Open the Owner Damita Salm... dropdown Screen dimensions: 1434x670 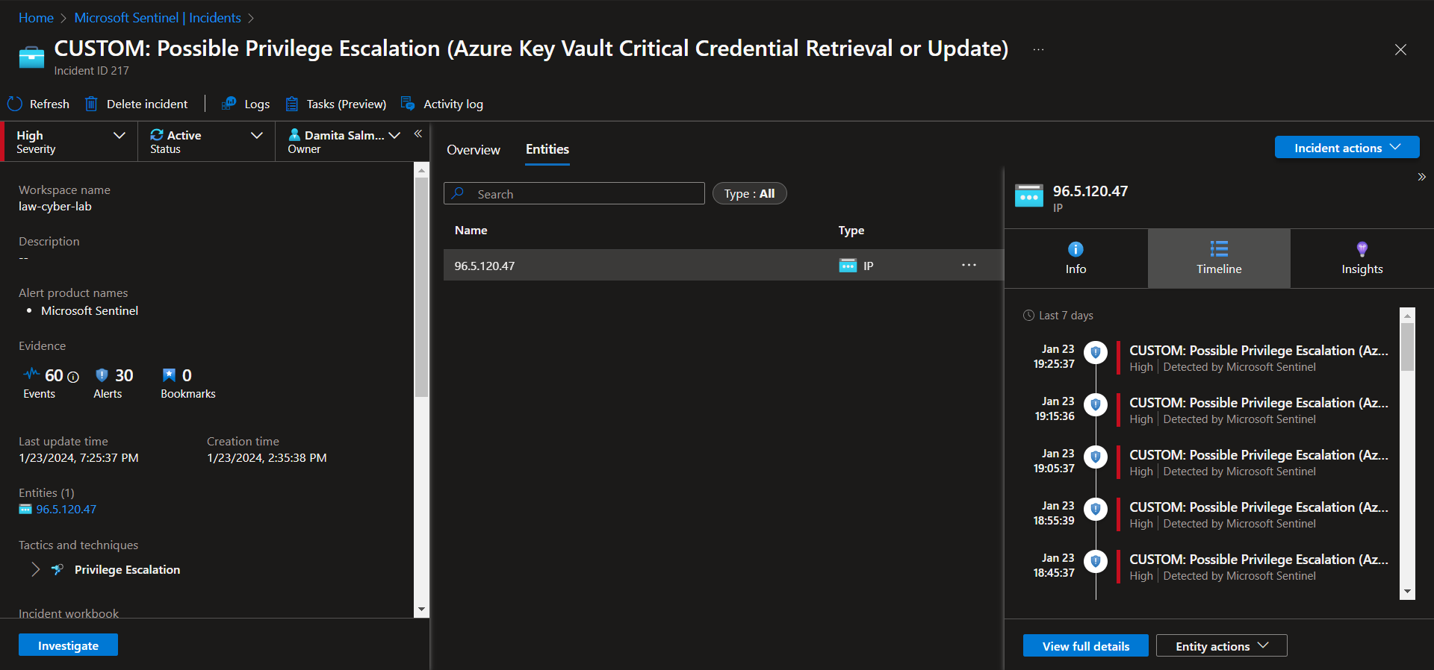pyautogui.click(x=344, y=142)
